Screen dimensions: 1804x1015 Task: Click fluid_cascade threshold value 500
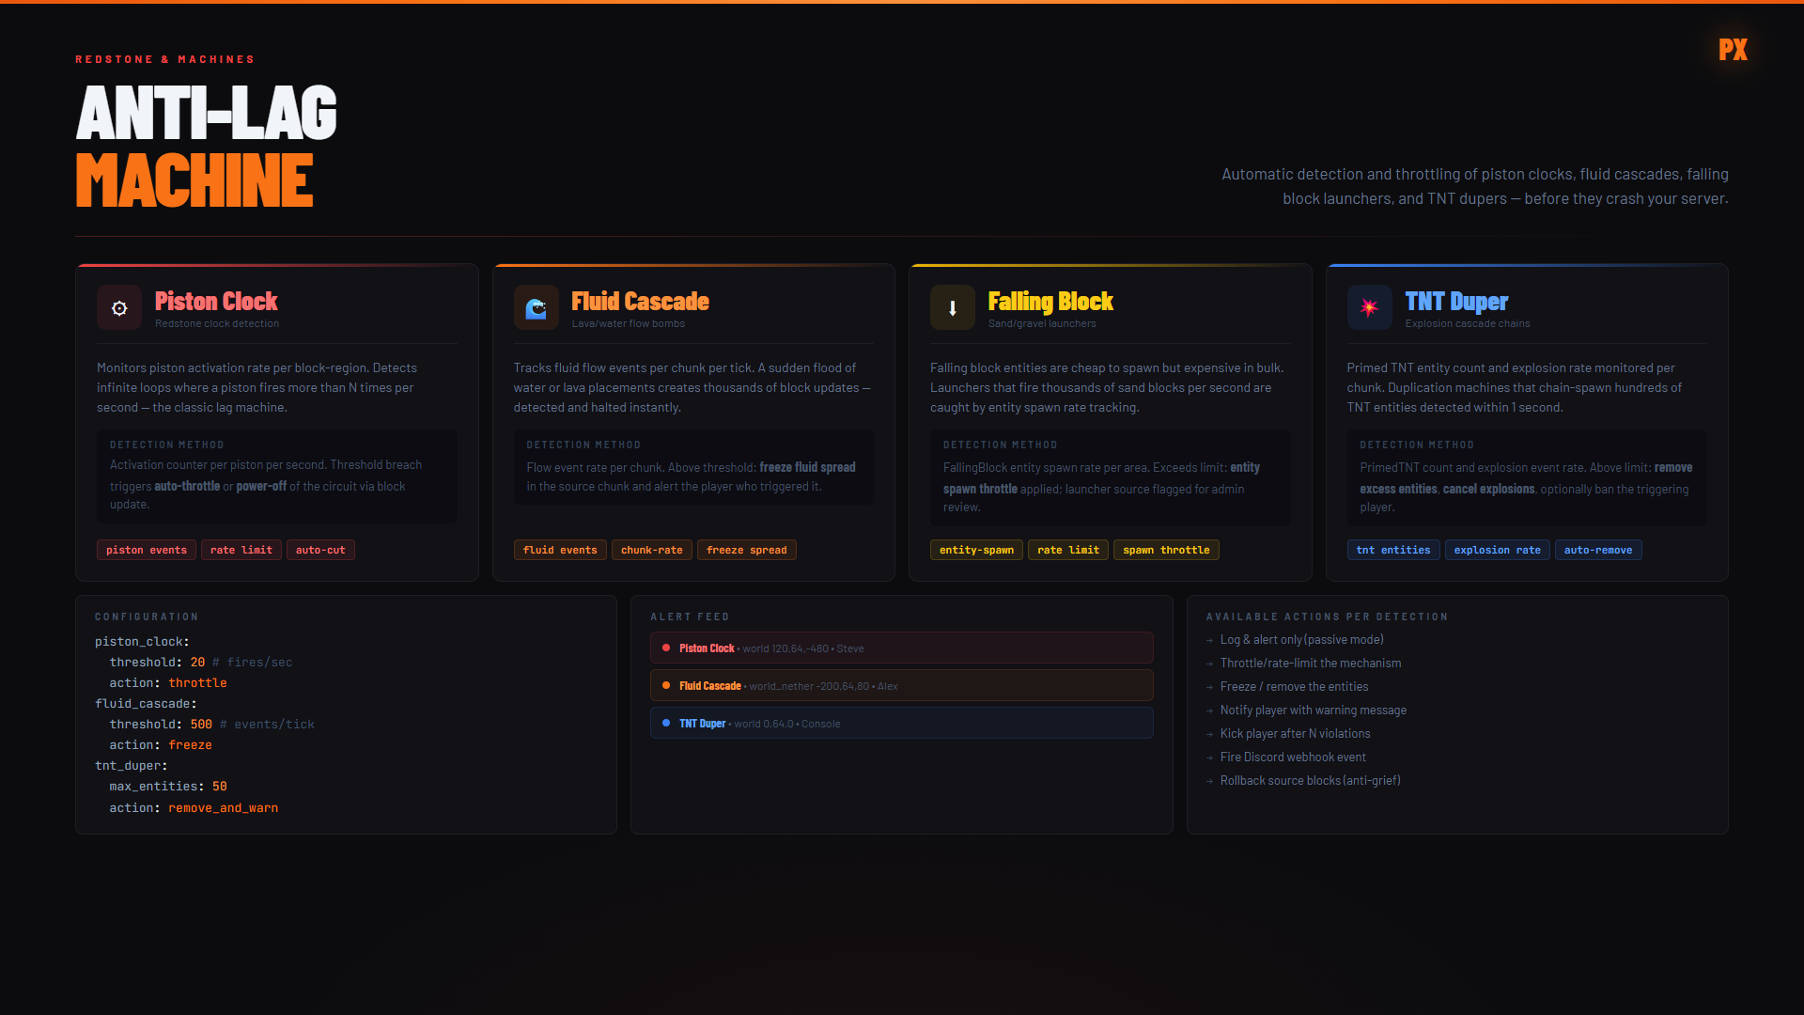click(201, 725)
